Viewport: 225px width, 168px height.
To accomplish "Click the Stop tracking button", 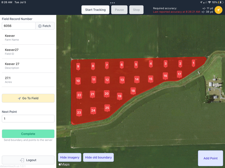I will (136, 10).
